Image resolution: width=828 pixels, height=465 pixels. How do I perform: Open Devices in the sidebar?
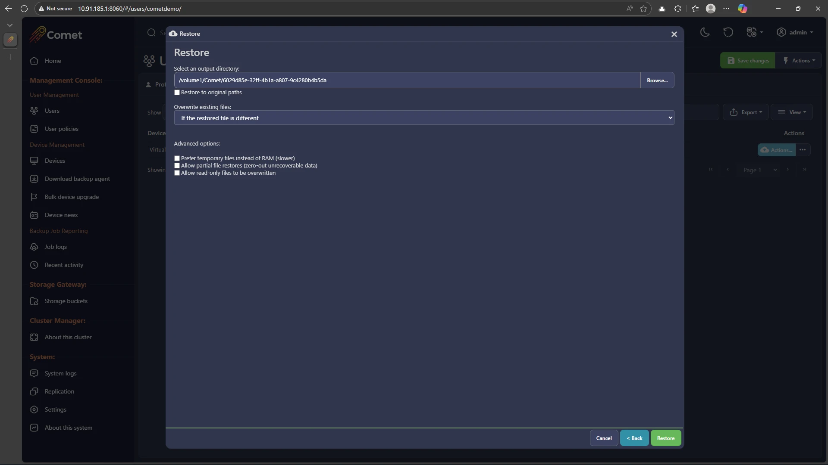55,161
